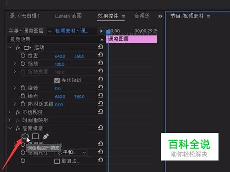Screen dimensions: 230x172
Task: Reset the 缩放宽度 parameter
Action: coord(100,71)
